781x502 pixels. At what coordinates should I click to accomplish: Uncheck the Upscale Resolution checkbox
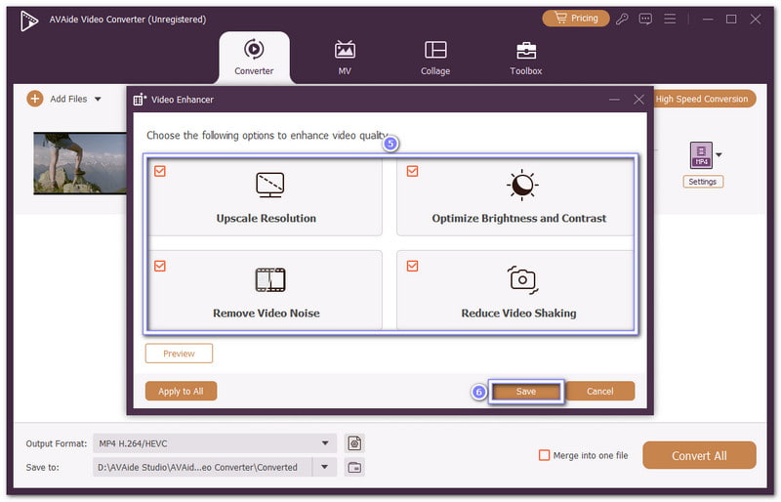[160, 171]
